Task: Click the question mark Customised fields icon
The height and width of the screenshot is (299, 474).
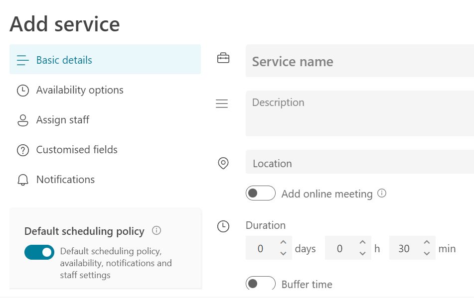Action: click(x=23, y=150)
